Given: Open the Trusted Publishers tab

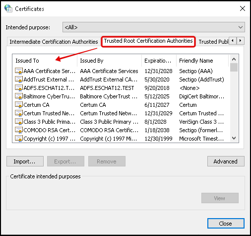Looking at the screenshot, I should pyautogui.click(x=213, y=42).
